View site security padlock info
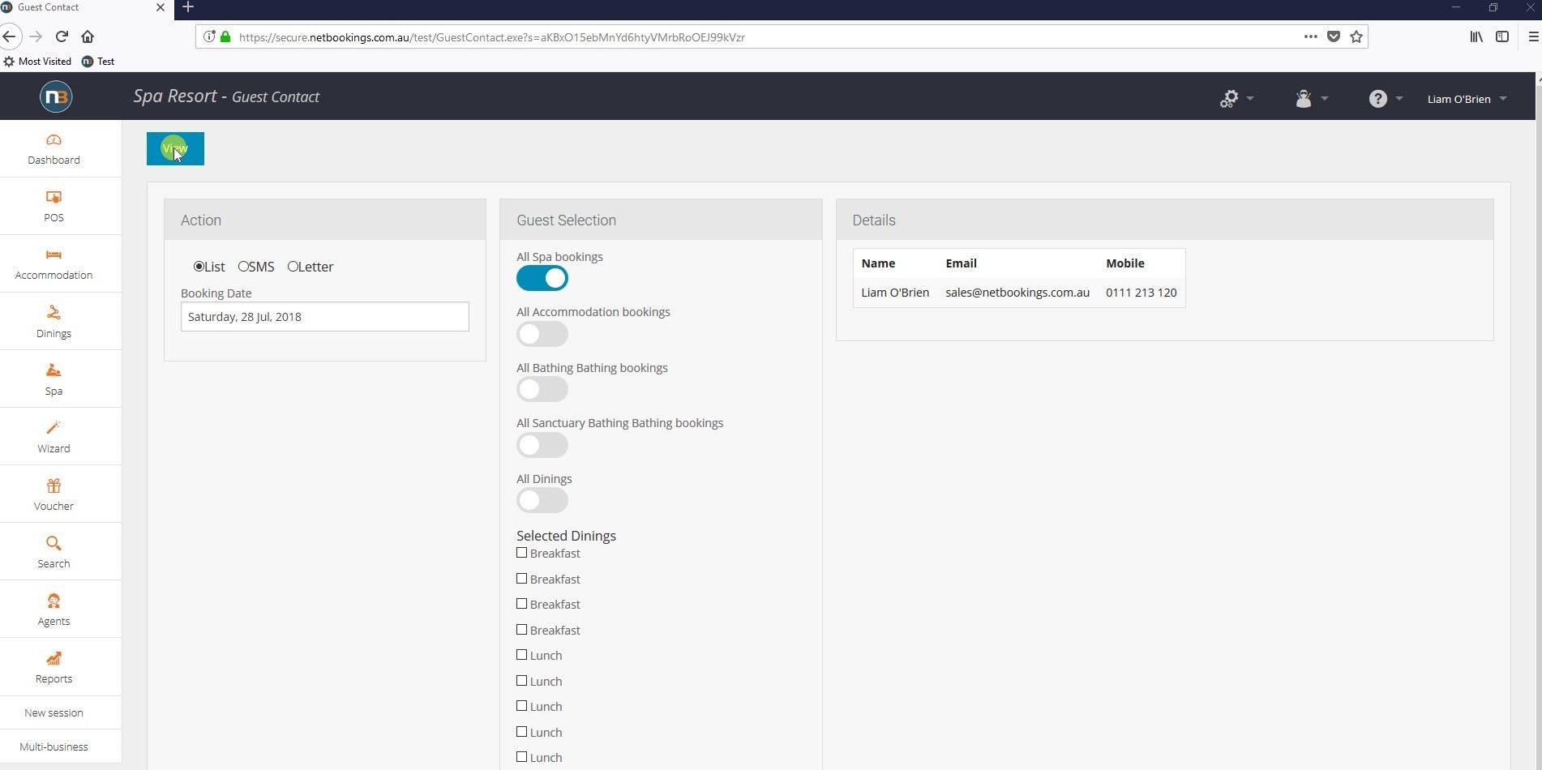1542x770 pixels. [x=225, y=36]
